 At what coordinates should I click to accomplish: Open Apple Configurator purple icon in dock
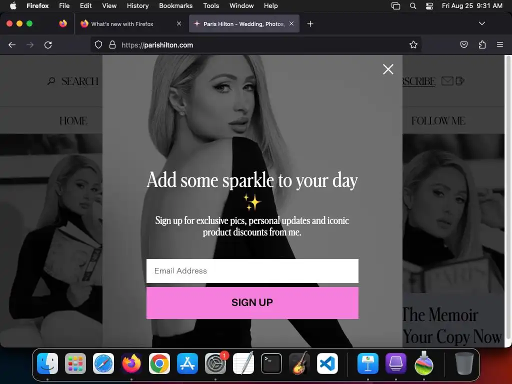396,363
